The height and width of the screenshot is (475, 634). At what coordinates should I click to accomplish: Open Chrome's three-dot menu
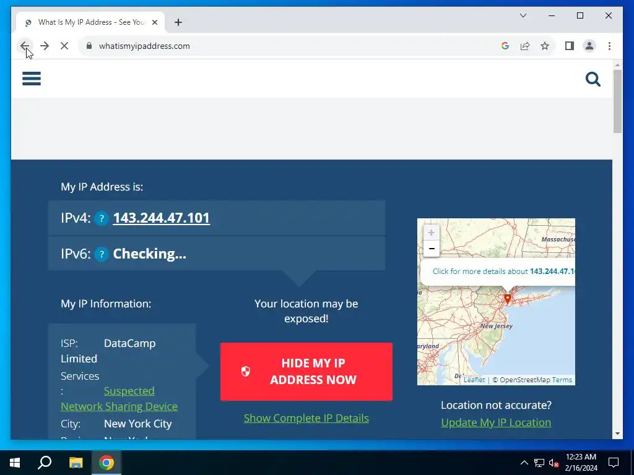609,46
